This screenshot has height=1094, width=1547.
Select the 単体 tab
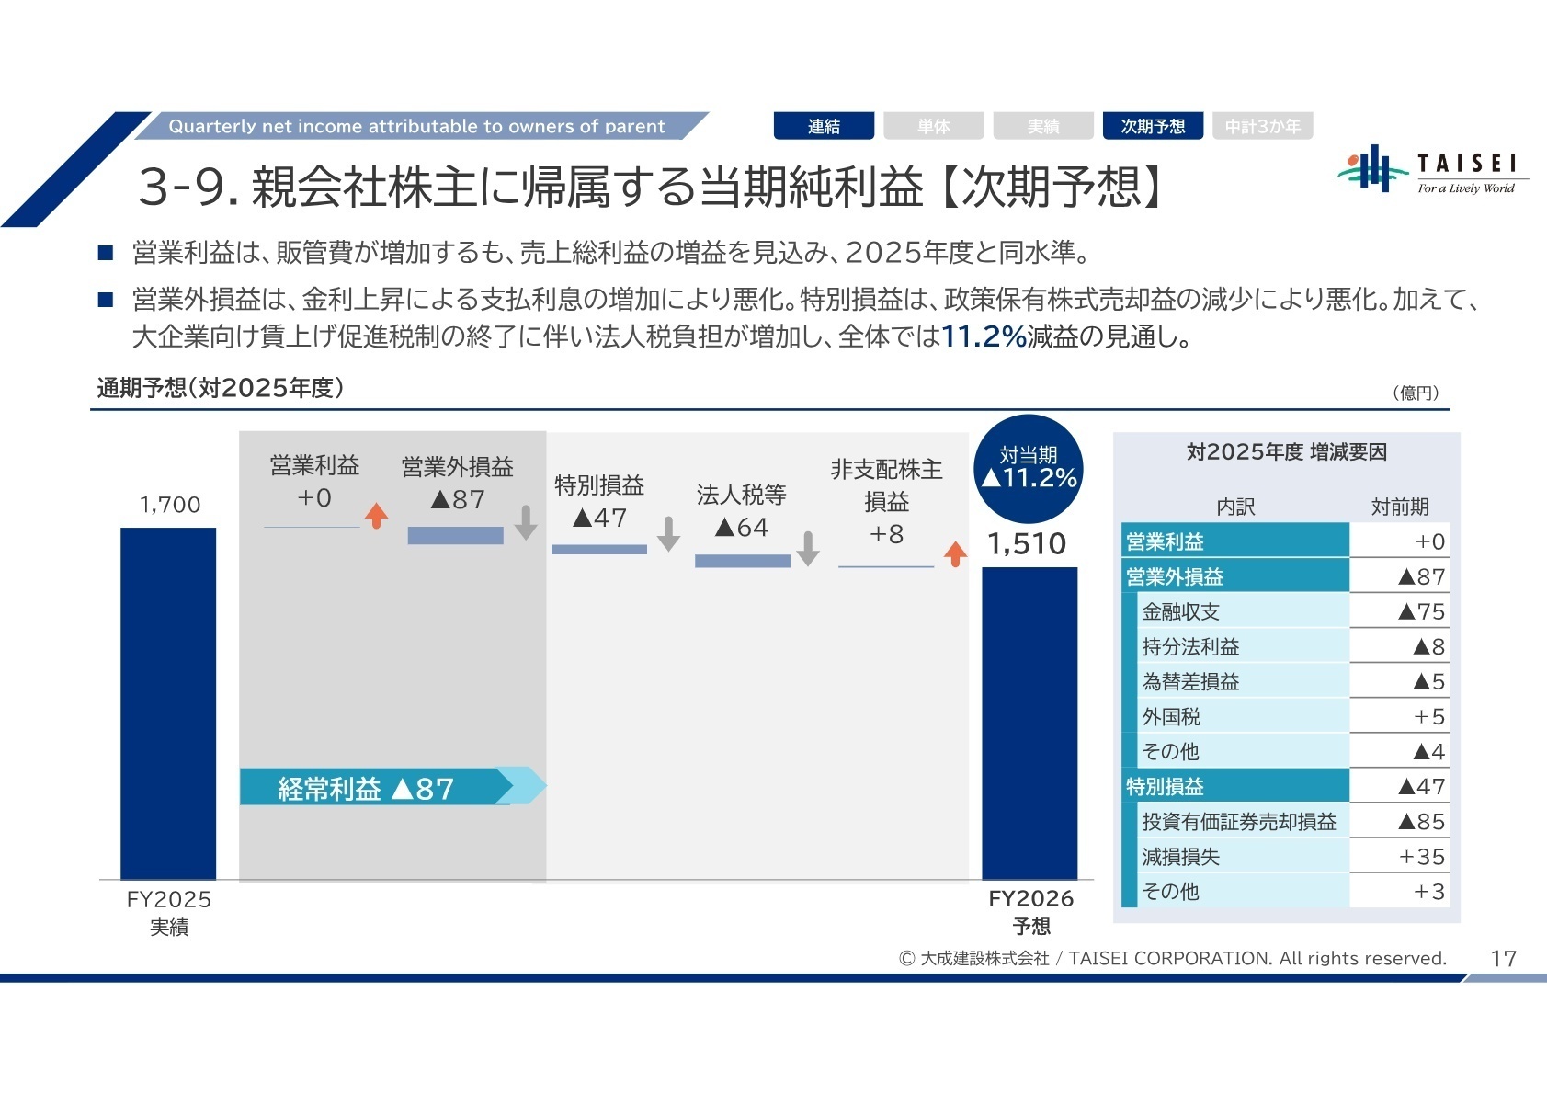934,126
